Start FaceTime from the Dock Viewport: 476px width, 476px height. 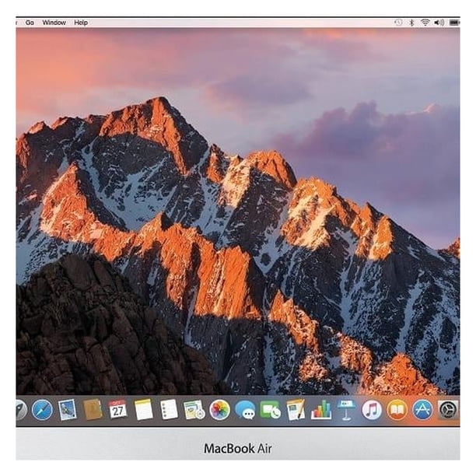pos(270,410)
